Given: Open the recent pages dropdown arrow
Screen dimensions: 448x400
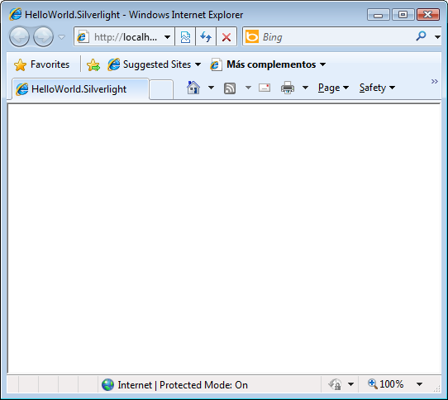Looking at the screenshot, I should coord(61,37).
